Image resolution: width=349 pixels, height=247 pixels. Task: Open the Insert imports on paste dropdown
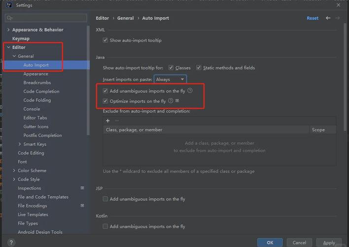pyautogui.click(x=170, y=80)
